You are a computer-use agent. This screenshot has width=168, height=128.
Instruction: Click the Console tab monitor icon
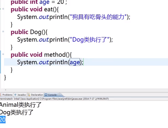pos(46,95)
